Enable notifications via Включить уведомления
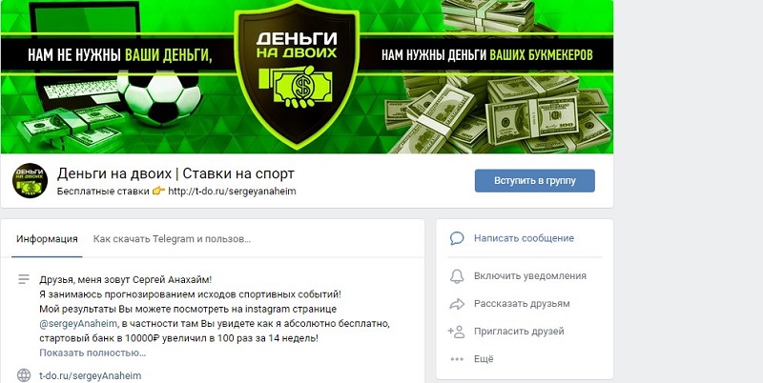Viewport: 763px width, 383px height. point(530,275)
